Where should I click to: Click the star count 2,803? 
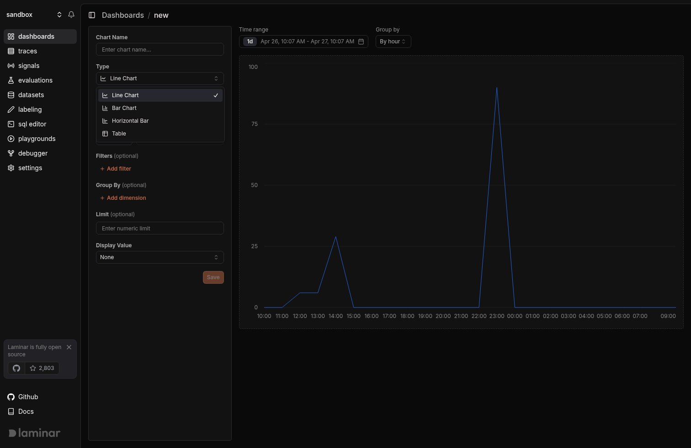click(x=42, y=368)
